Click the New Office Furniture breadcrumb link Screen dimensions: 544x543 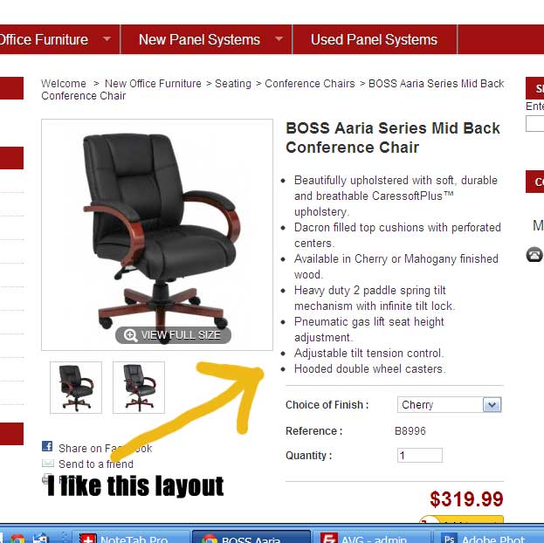[153, 84]
